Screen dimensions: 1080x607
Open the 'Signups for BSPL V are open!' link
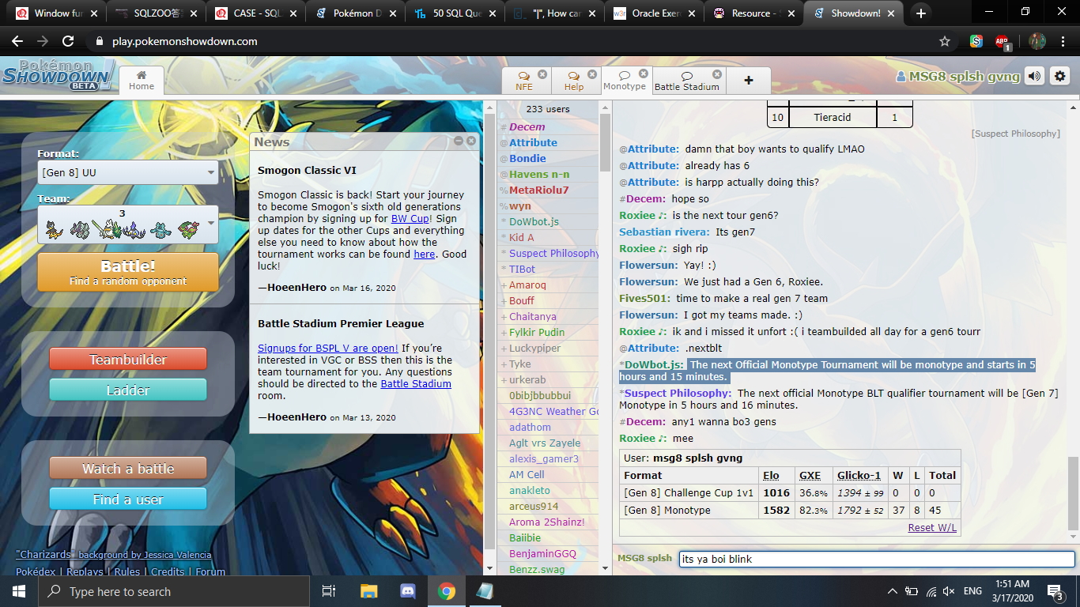(328, 348)
